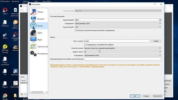Viewport: 178px width, 100px height.
Task: Enable additional encoder settings checkbox
Action: pos(76,30)
